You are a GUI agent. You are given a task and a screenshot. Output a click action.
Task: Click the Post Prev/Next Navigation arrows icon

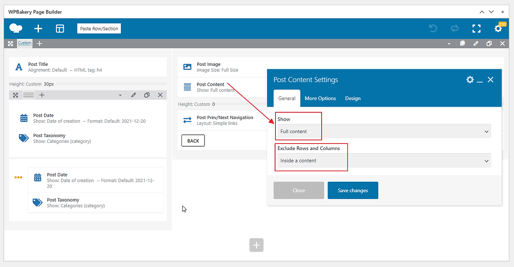click(x=188, y=120)
